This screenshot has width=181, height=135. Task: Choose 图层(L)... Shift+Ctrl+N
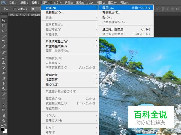pyautogui.click(x=126, y=8)
